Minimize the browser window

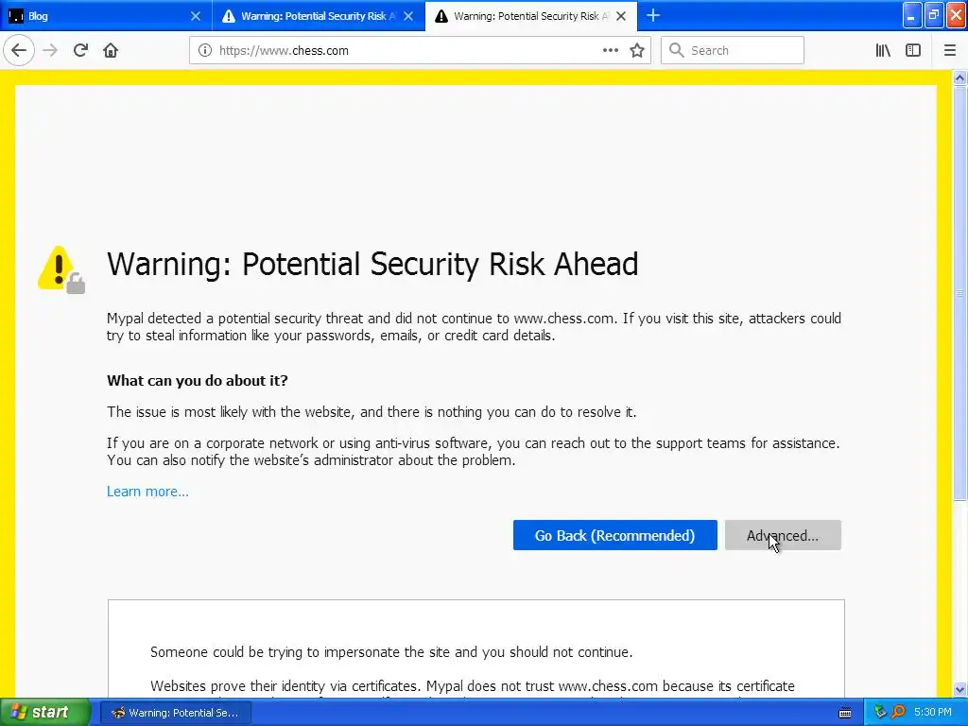[x=912, y=15]
